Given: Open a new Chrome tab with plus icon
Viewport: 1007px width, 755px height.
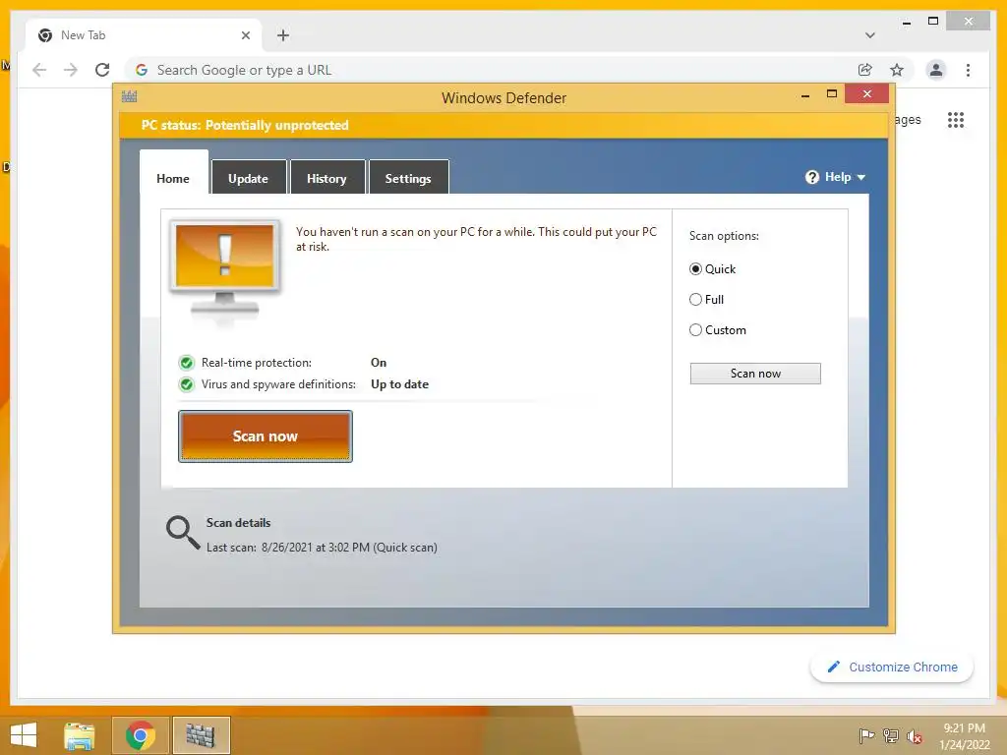Looking at the screenshot, I should 283,35.
